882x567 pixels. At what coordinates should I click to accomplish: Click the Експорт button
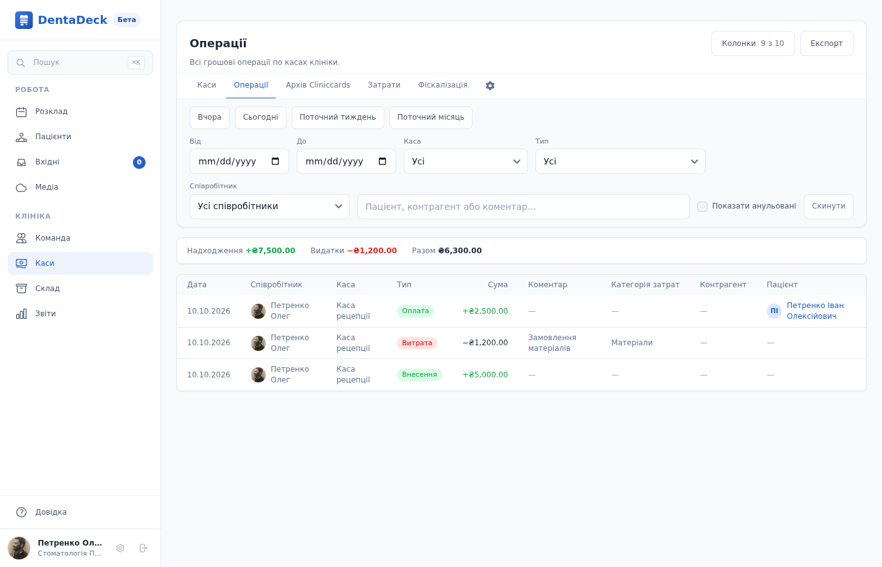[x=827, y=43]
